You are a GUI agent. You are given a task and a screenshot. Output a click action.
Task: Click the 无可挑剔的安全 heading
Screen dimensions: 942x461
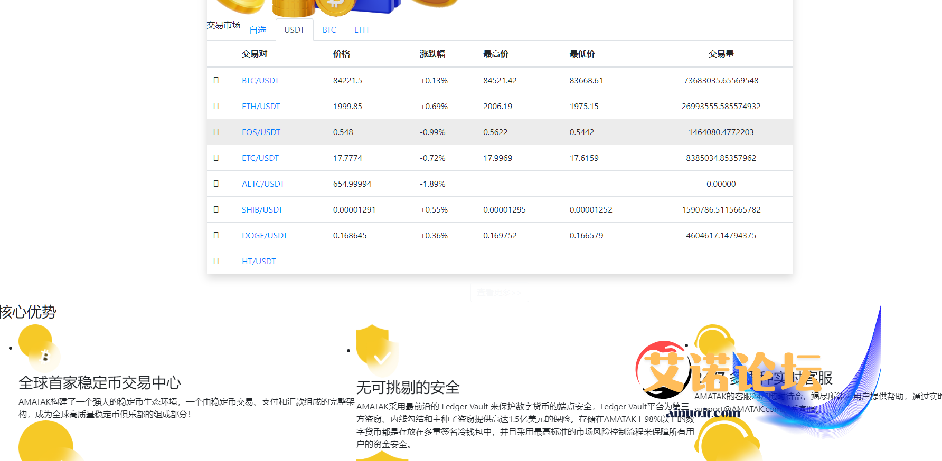click(x=408, y=387)
